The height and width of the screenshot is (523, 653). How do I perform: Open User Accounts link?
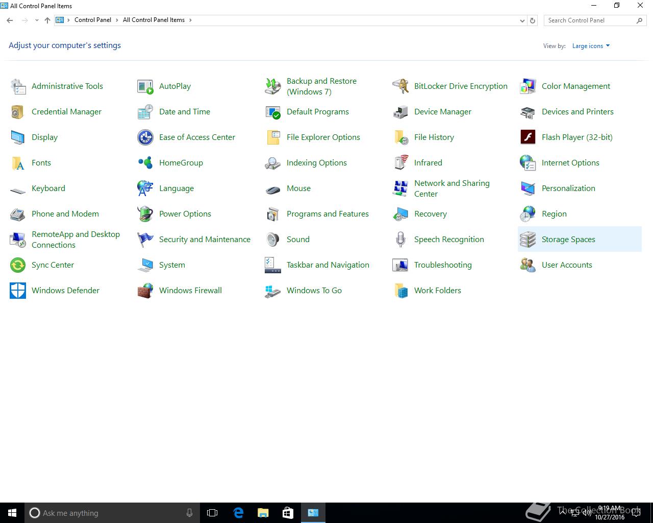[x=567, y=265]
